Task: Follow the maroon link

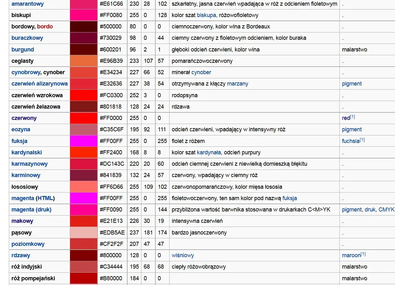Action: click(351, 255)
